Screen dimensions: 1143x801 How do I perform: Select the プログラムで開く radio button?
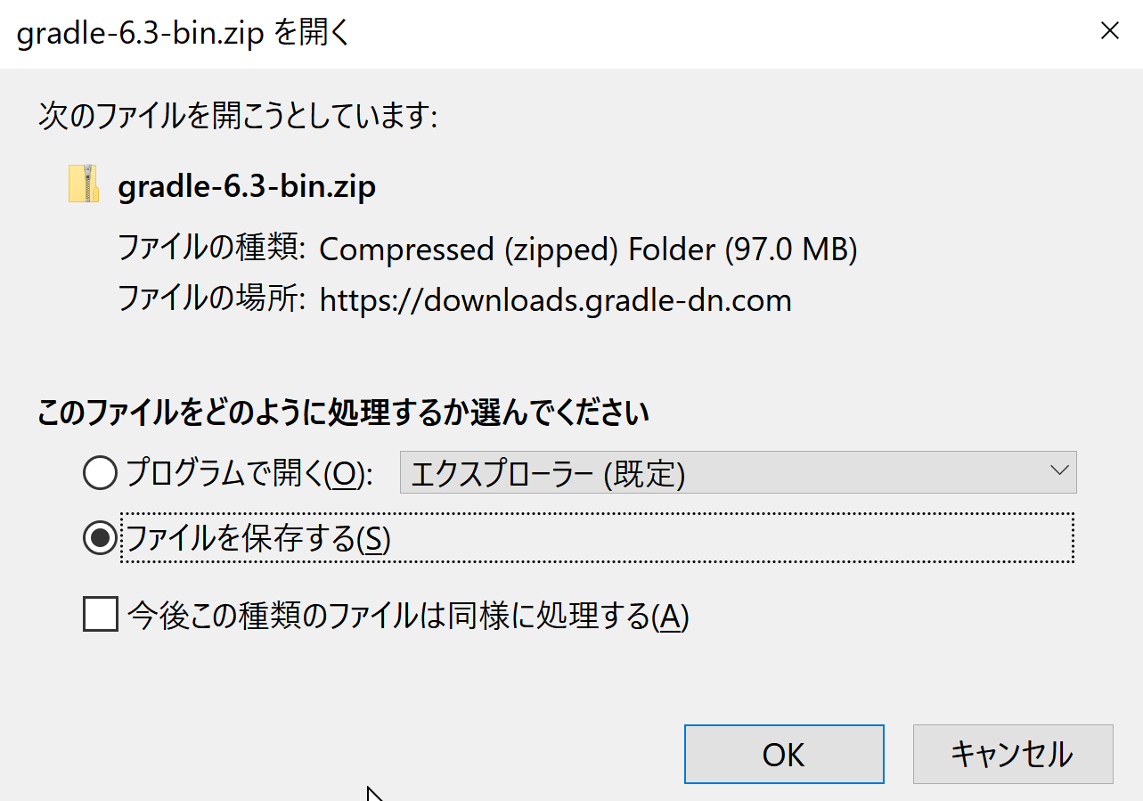click(100, 473)
